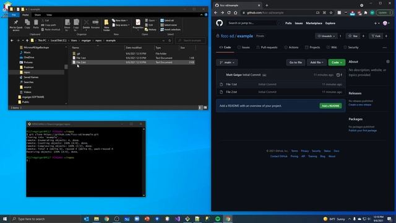396x223 pixels.
Task: Click the New folder icon
Action: point(106,25)
